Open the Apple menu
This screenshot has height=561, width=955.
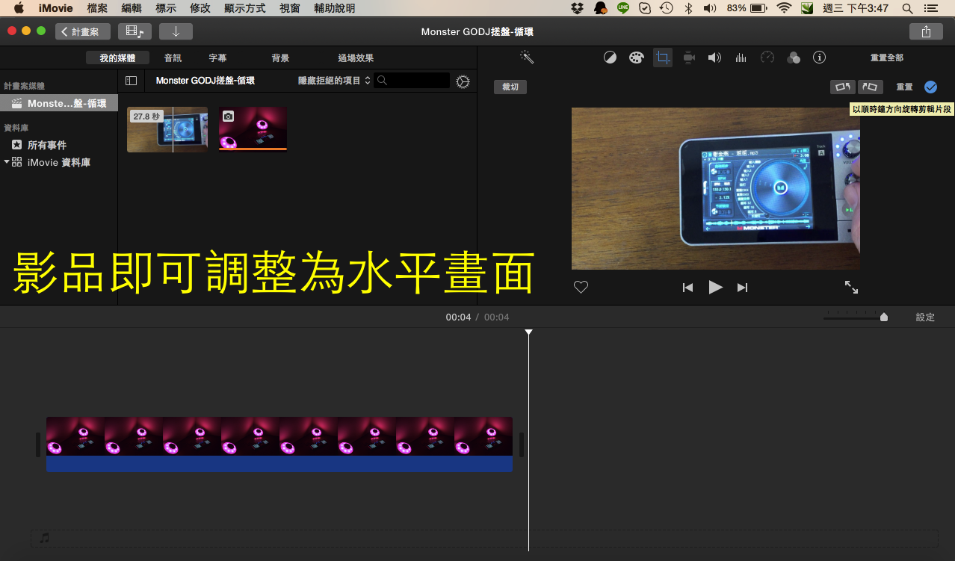[x=19, y=8]
